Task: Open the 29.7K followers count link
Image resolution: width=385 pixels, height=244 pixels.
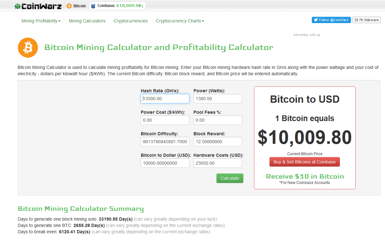Action: [x=366, y=20]
